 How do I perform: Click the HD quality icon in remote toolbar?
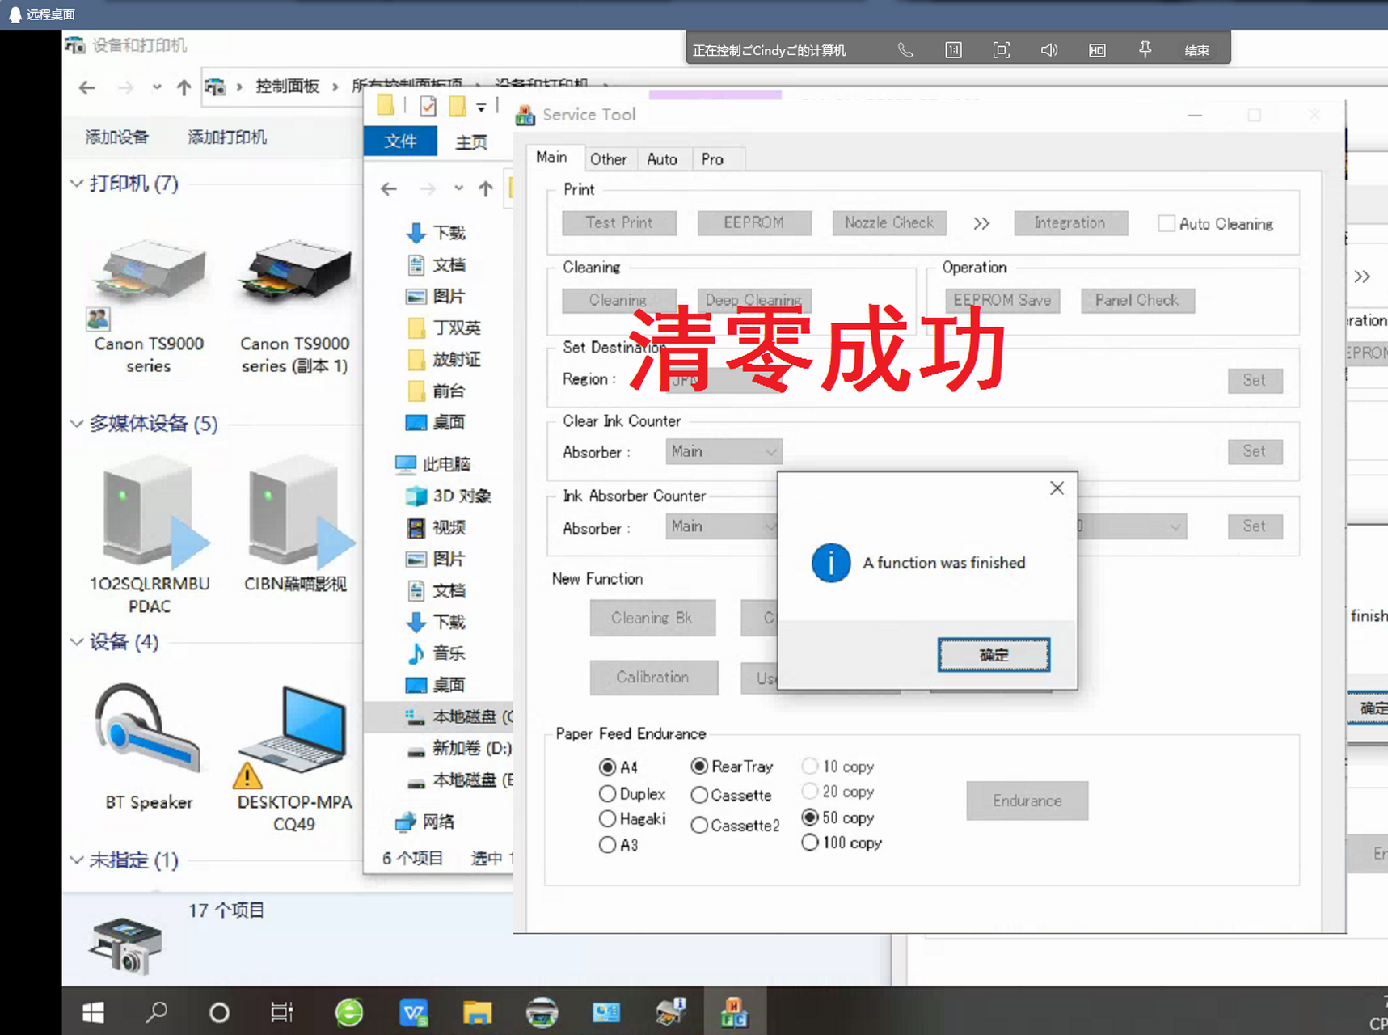1096,49
